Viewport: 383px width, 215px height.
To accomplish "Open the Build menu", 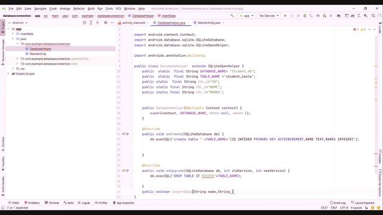I will tap(91, 8).
